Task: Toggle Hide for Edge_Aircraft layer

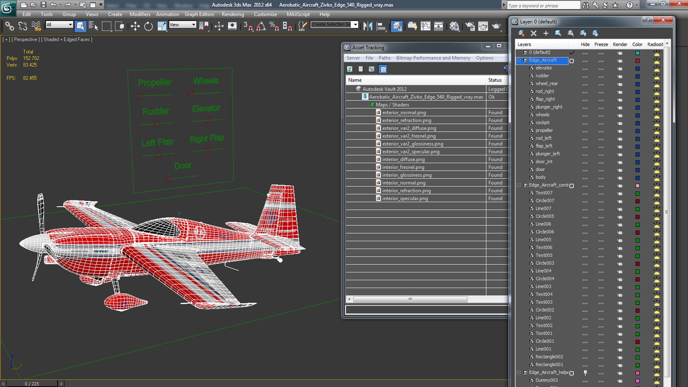Action: [585, 61]
